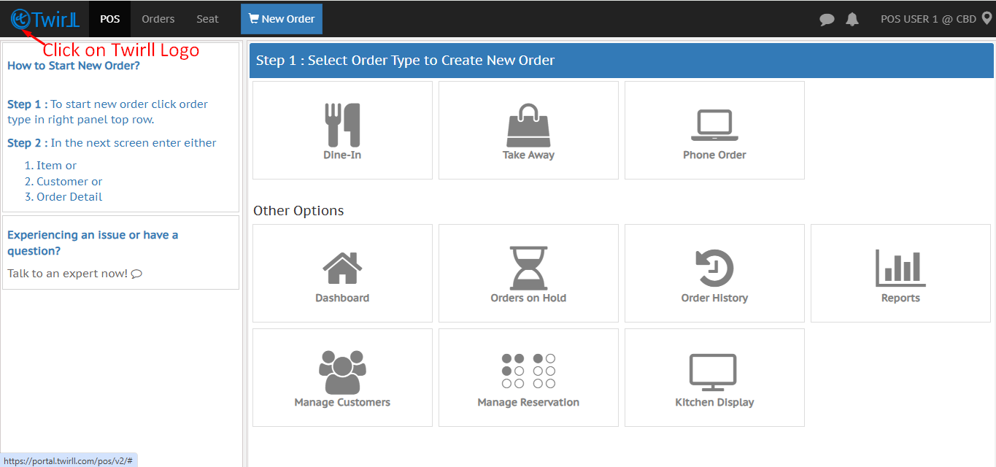Open the POS USER 1 @ CBD menu
The image size is (996, 467).
tap(928, 19)
